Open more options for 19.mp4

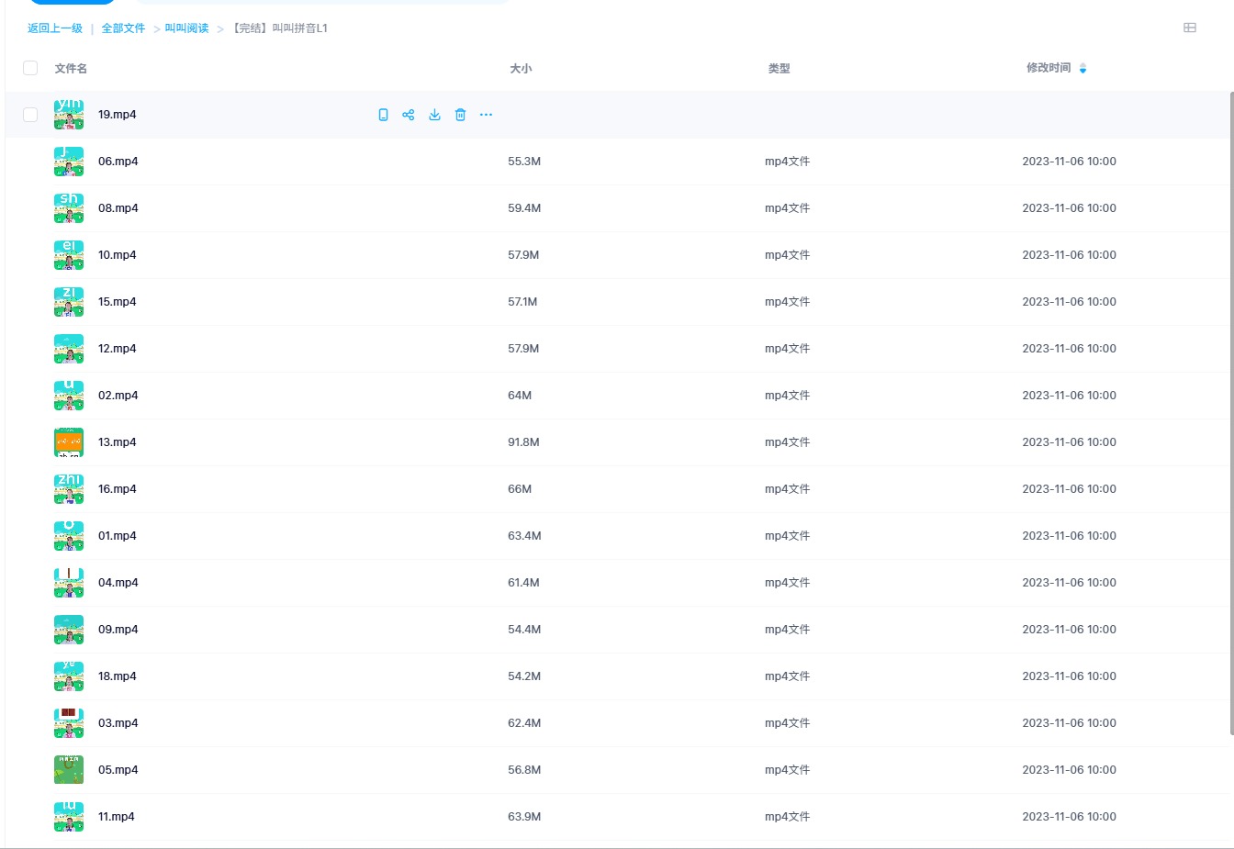[x=486, y=115]
